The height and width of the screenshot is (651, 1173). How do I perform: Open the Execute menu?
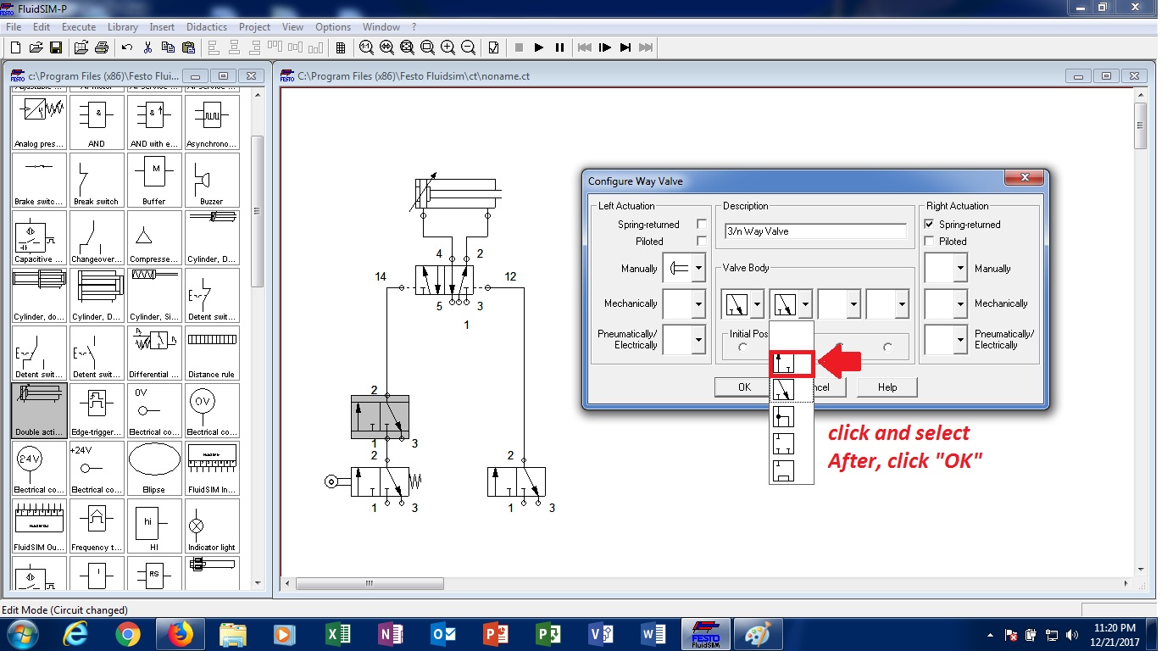click(79, 27)
